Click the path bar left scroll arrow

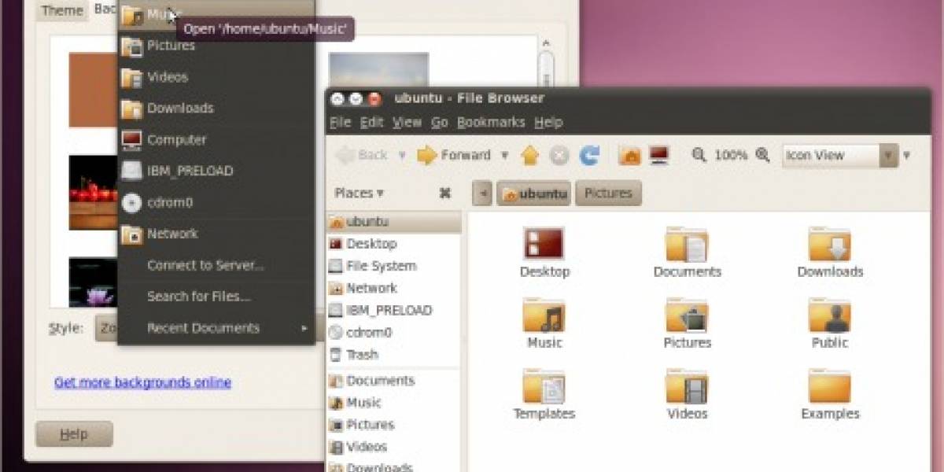coord(482,193)
